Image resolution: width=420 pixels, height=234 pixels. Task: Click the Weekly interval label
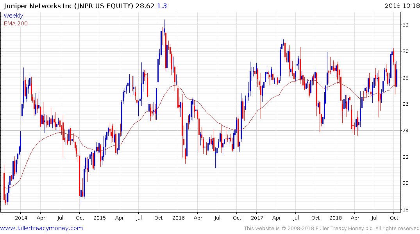(13, 16)
